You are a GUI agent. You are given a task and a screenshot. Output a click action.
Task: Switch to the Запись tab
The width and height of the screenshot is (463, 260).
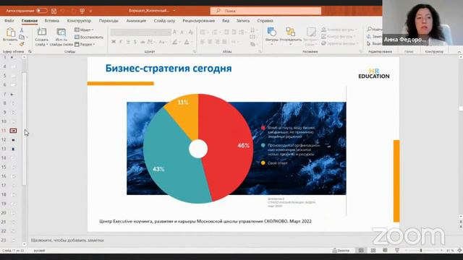(243, 21)
